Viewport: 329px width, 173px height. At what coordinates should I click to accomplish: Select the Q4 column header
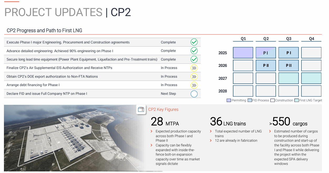311,39
